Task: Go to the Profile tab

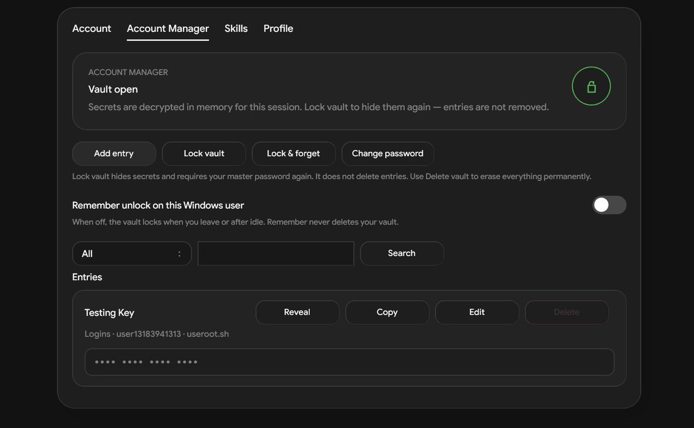Action: click(x=278, y=28)
